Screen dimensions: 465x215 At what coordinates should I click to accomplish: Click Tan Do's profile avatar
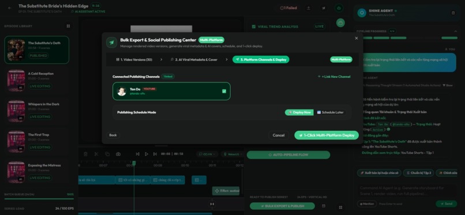[x=122, y=91]
